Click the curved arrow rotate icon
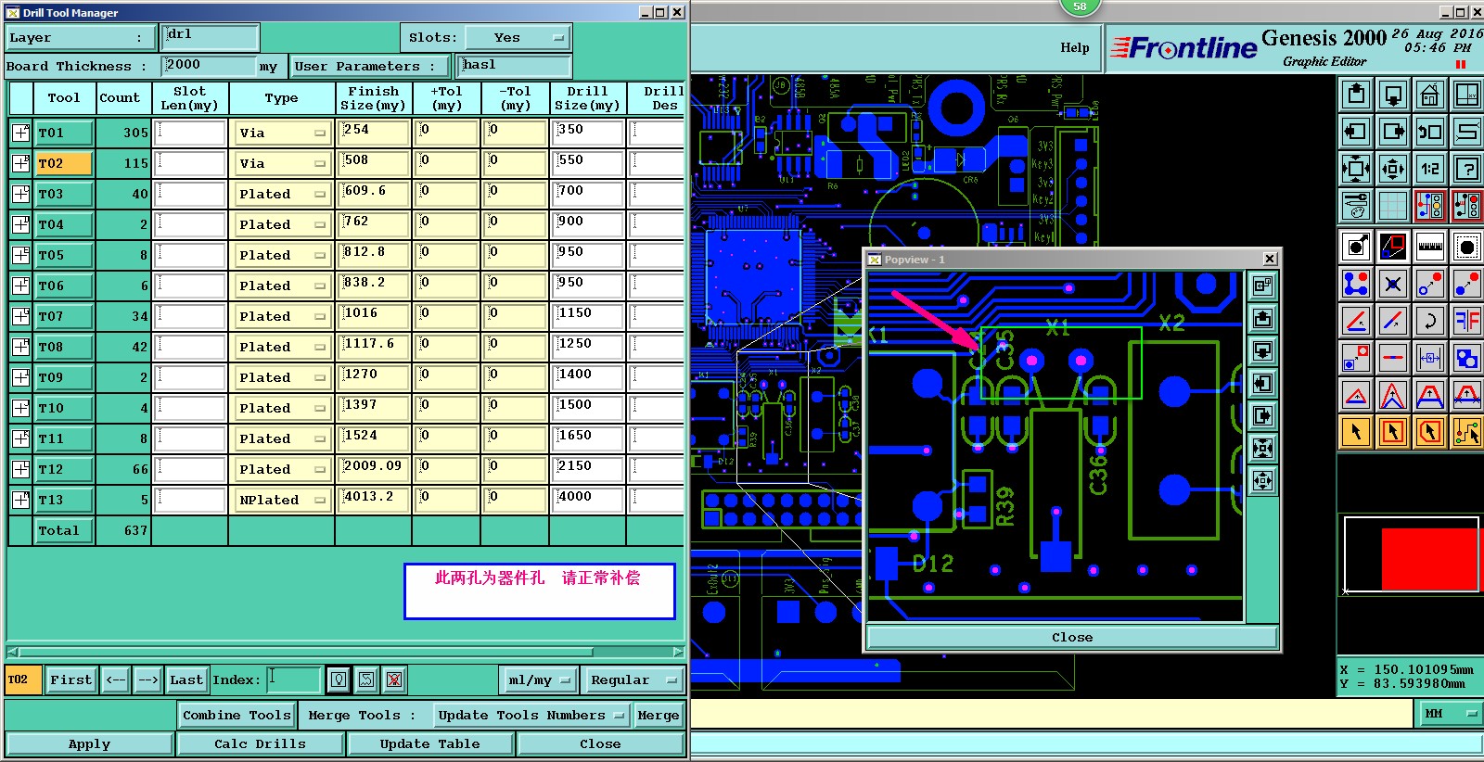1484x762 pixels. pyautogui.click(x=1430, y=321)
